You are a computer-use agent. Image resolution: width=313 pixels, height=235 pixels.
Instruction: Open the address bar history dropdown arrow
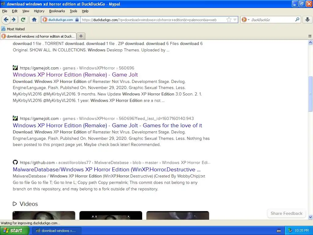[x=235, y=20]
